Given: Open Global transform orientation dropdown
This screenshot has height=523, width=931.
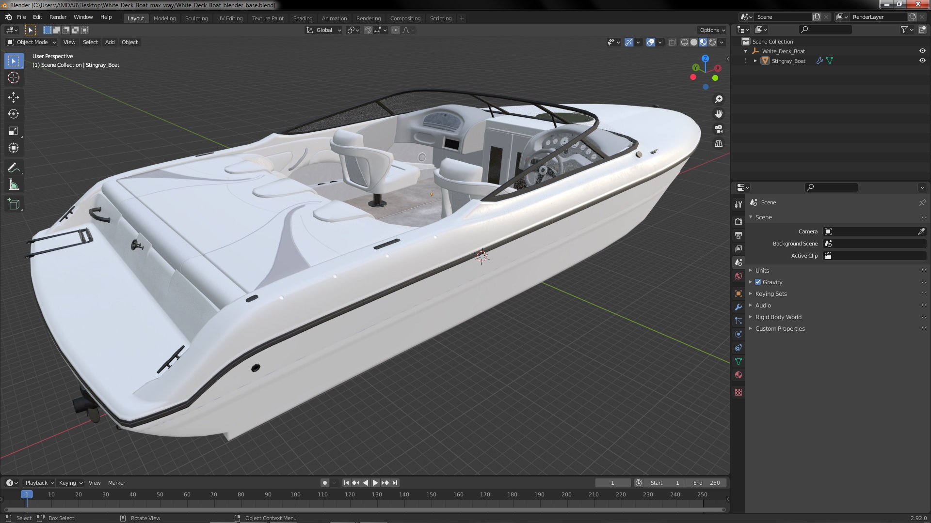Looking at the screenshot, I should tap(323, 30).
